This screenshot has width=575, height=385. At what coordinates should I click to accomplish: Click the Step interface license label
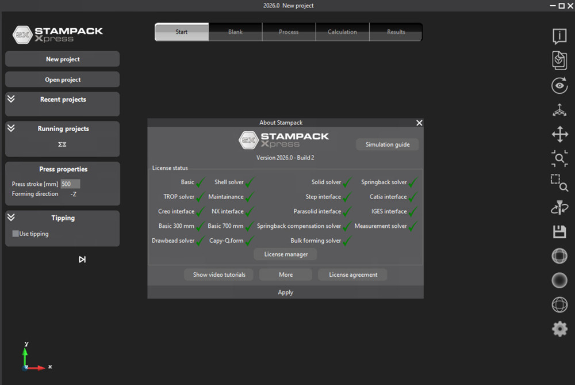click(x=323, y=197)
